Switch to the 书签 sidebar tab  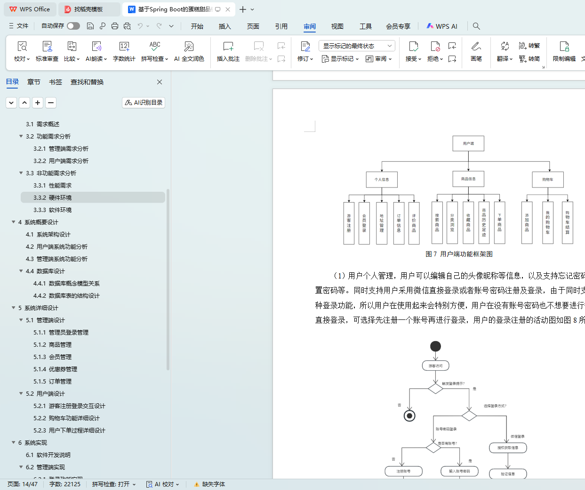click(x=55, y=82)
